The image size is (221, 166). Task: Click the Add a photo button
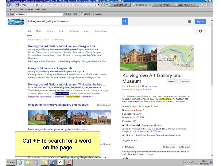pyautogui.click(x=184, y=147)
